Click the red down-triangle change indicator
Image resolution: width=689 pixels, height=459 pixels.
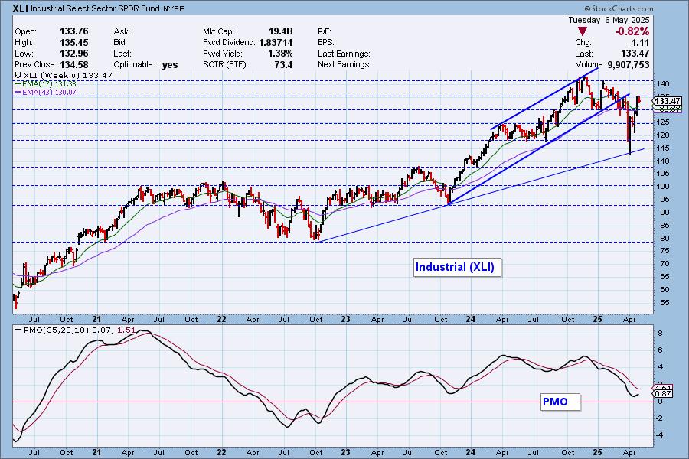click(x=583, y=31)
